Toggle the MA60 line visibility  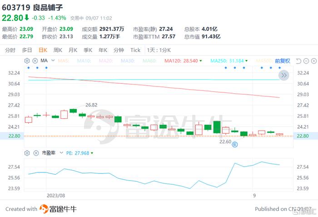pos(149,61)
